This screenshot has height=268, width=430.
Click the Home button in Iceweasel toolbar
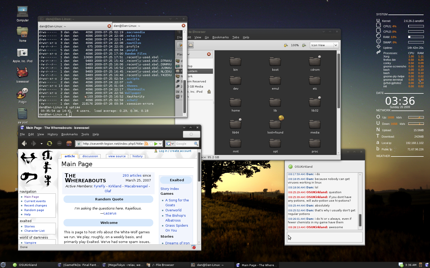tap(69, 144)
